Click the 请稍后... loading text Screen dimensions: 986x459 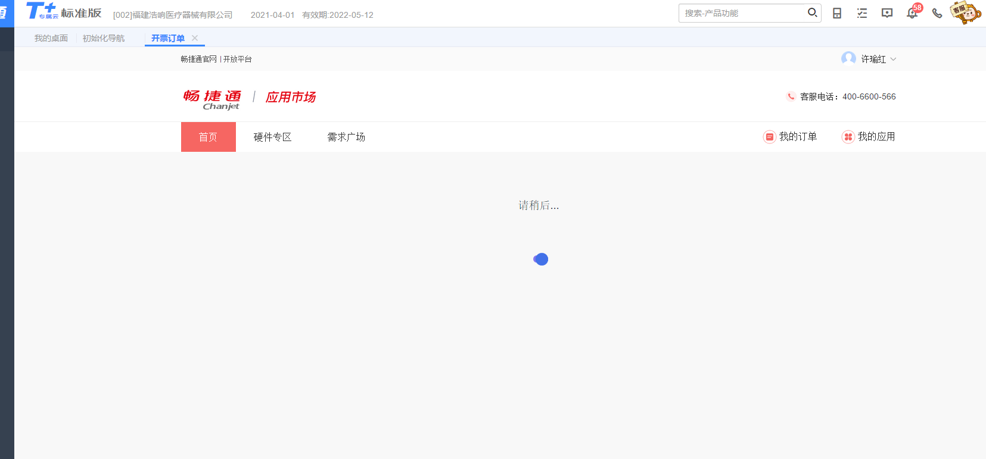coord(539,205)
